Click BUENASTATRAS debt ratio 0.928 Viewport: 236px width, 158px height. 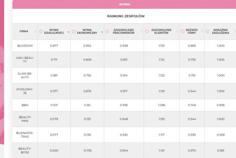221,135
